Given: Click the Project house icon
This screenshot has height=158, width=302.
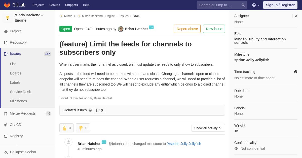Looking at the screenshot, I should pyautogui.click(x=6, y=31).
